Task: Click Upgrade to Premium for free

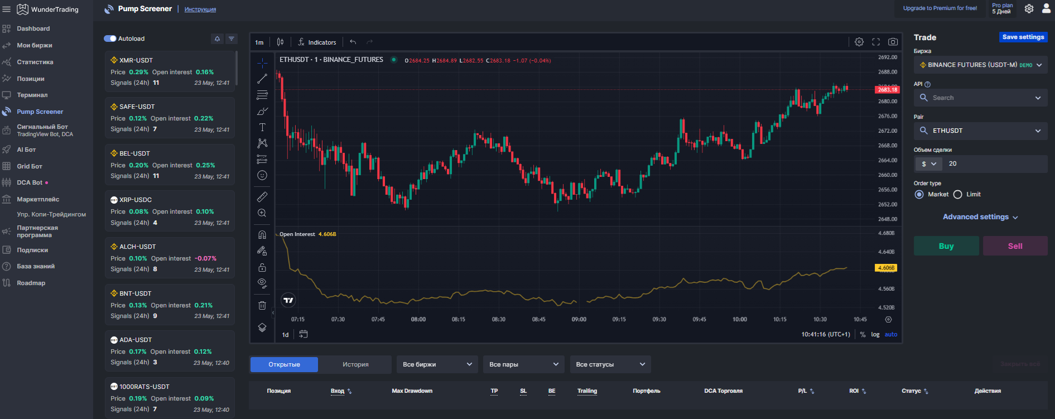Action: [x=940, y=8]
